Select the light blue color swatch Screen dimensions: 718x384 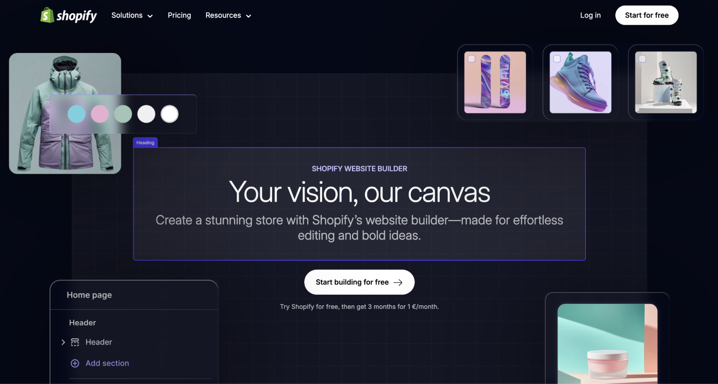click(77, 114)
